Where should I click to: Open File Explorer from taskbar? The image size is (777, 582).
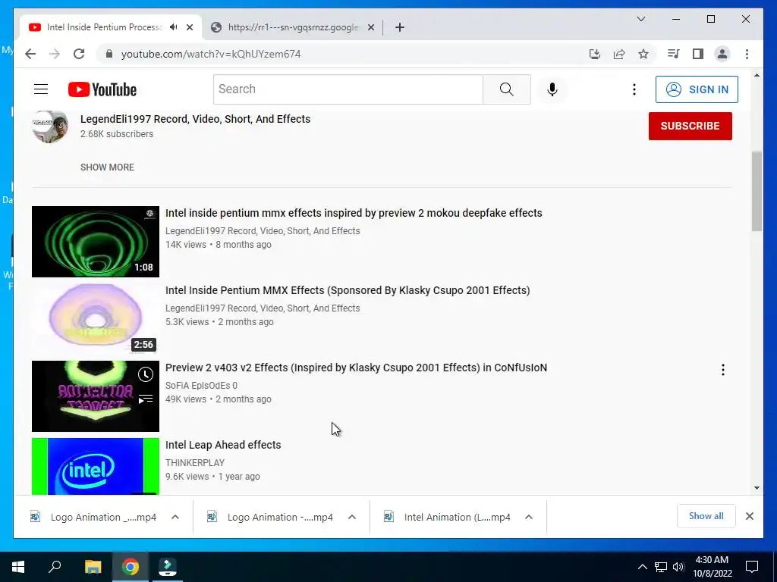click(93, 567)
